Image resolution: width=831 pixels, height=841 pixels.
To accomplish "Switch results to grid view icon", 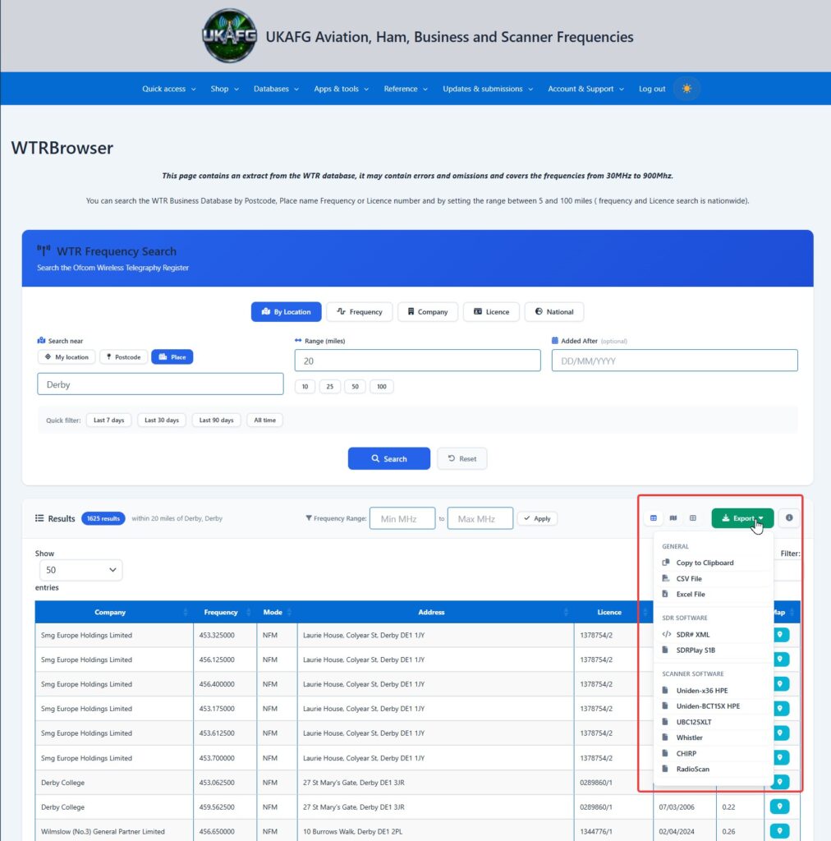I will 693,518.
